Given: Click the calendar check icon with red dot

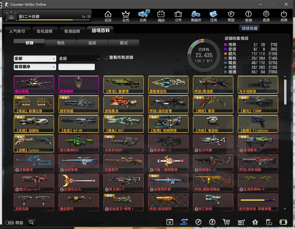Looking at the screenshot, I should (x=269, y=222).
